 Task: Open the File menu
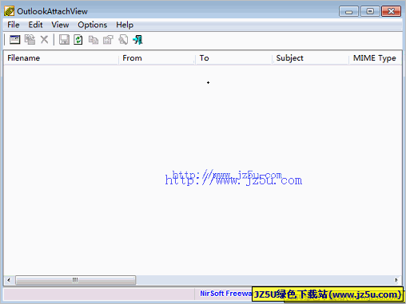(14, 25)
